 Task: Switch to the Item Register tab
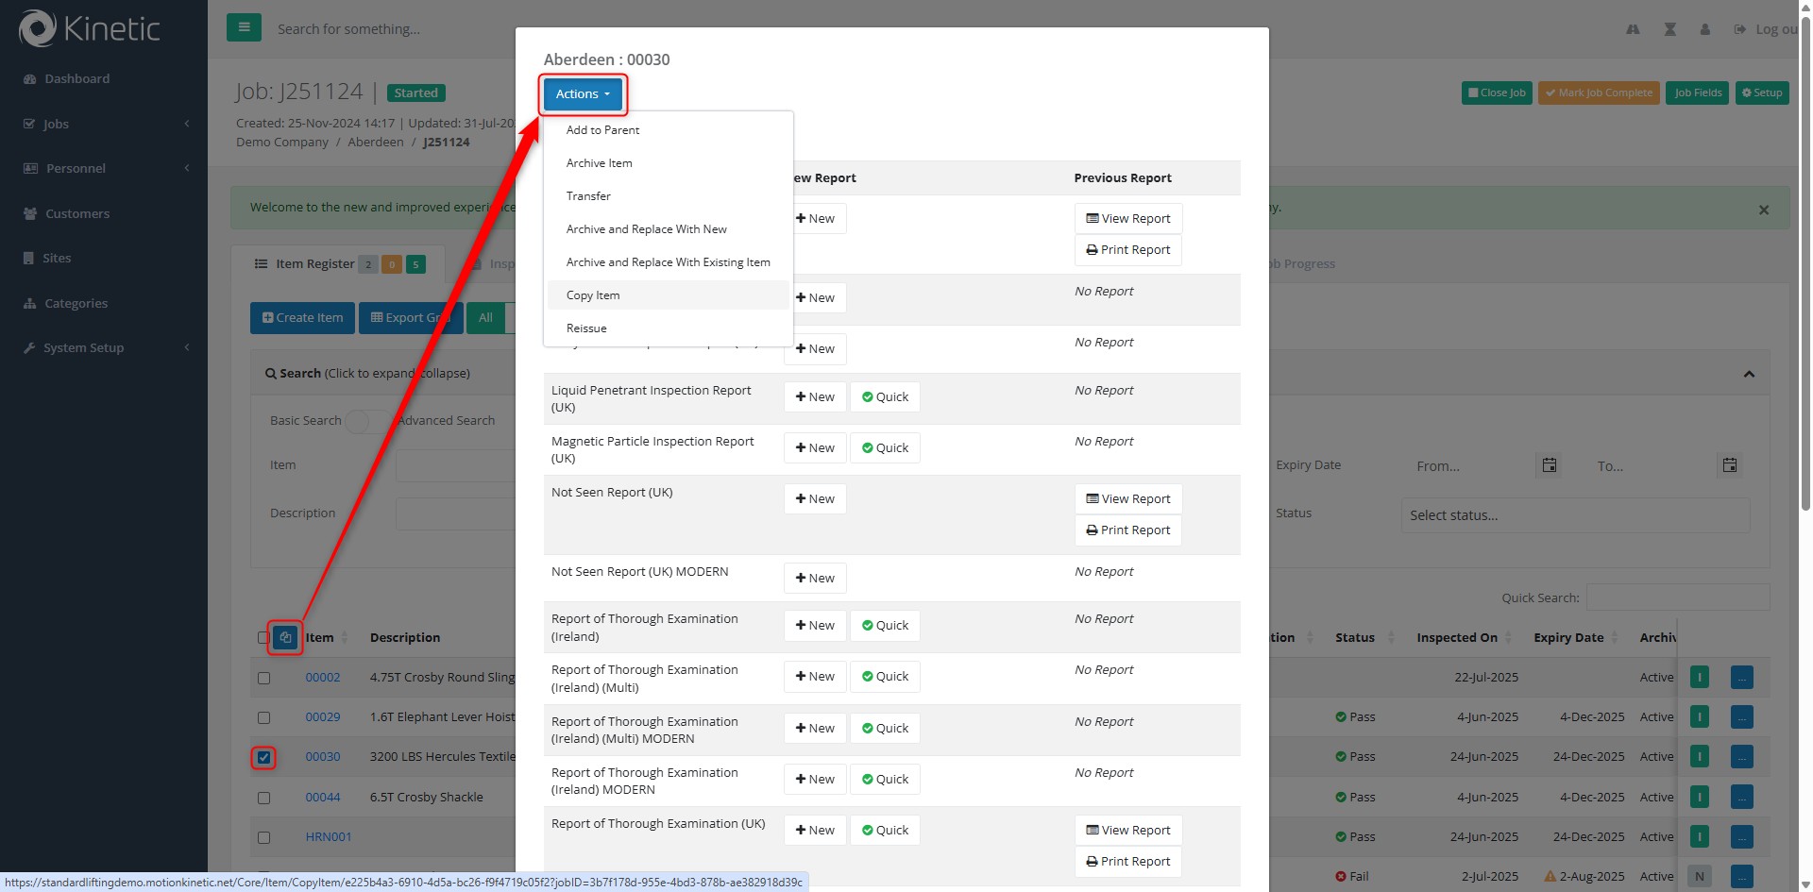(x=340, y=264)
